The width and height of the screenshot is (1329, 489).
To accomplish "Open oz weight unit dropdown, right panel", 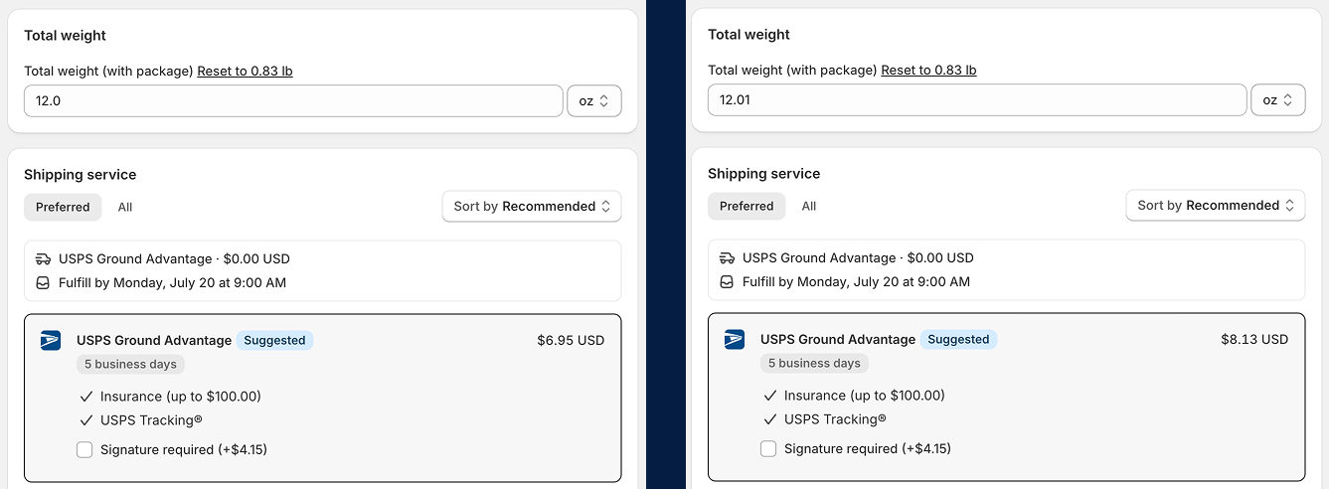I will pyautogui.click(x=1278, y=100).
